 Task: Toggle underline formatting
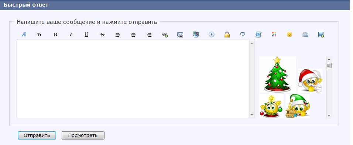(86, 35)
